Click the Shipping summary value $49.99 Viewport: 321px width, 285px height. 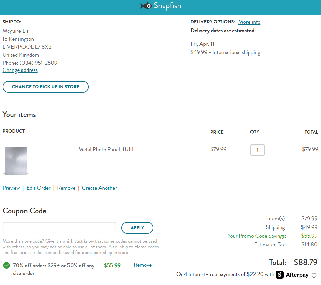click(x=309, y=227)
